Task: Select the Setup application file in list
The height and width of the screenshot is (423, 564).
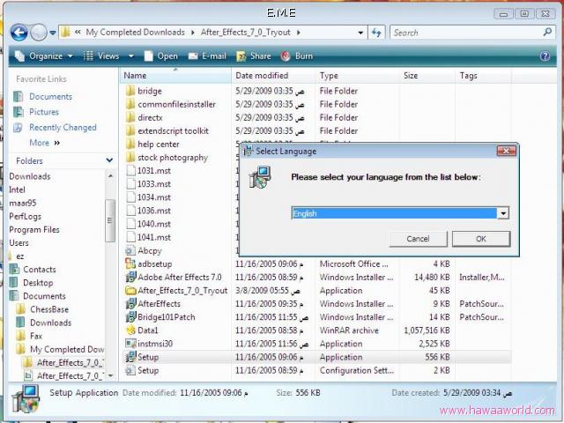Action: 147,357
